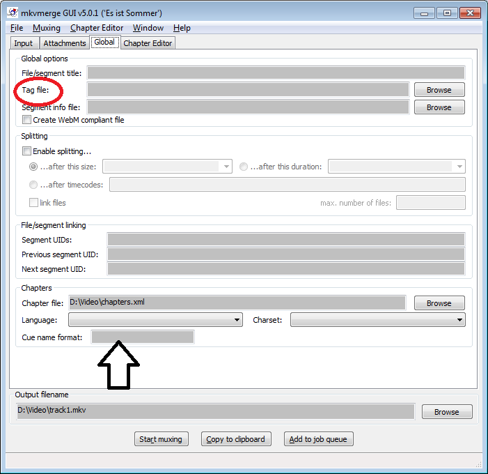
Task: Browse for the output filename
Action: 447,412
